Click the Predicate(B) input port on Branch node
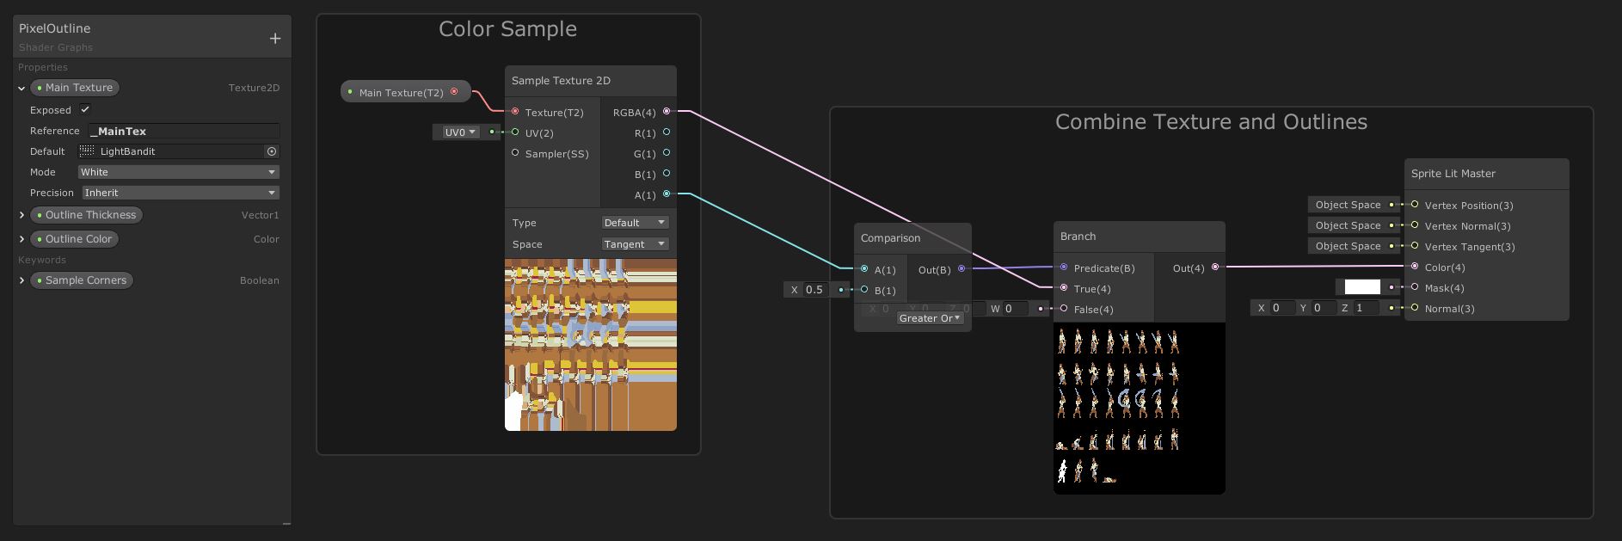Viewport: 1622px width, 541px height. pos(1064,267)
